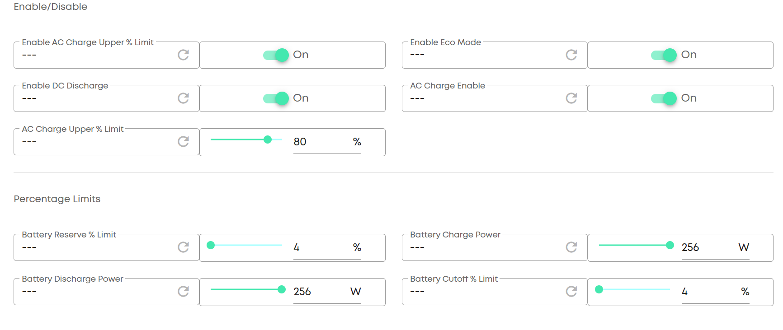Click the AC Charge Upper Limit 80 field

[x=321, y=142]
